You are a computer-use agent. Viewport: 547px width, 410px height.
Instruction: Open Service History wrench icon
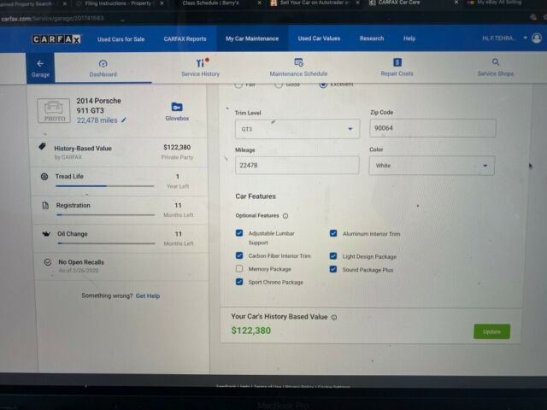click(x=200, y=62)
